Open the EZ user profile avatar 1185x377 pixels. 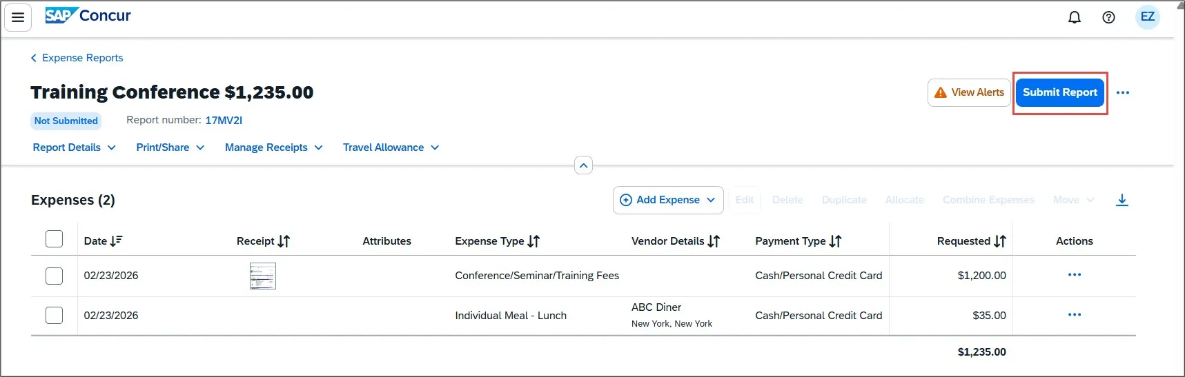[x=1148, y=17]
